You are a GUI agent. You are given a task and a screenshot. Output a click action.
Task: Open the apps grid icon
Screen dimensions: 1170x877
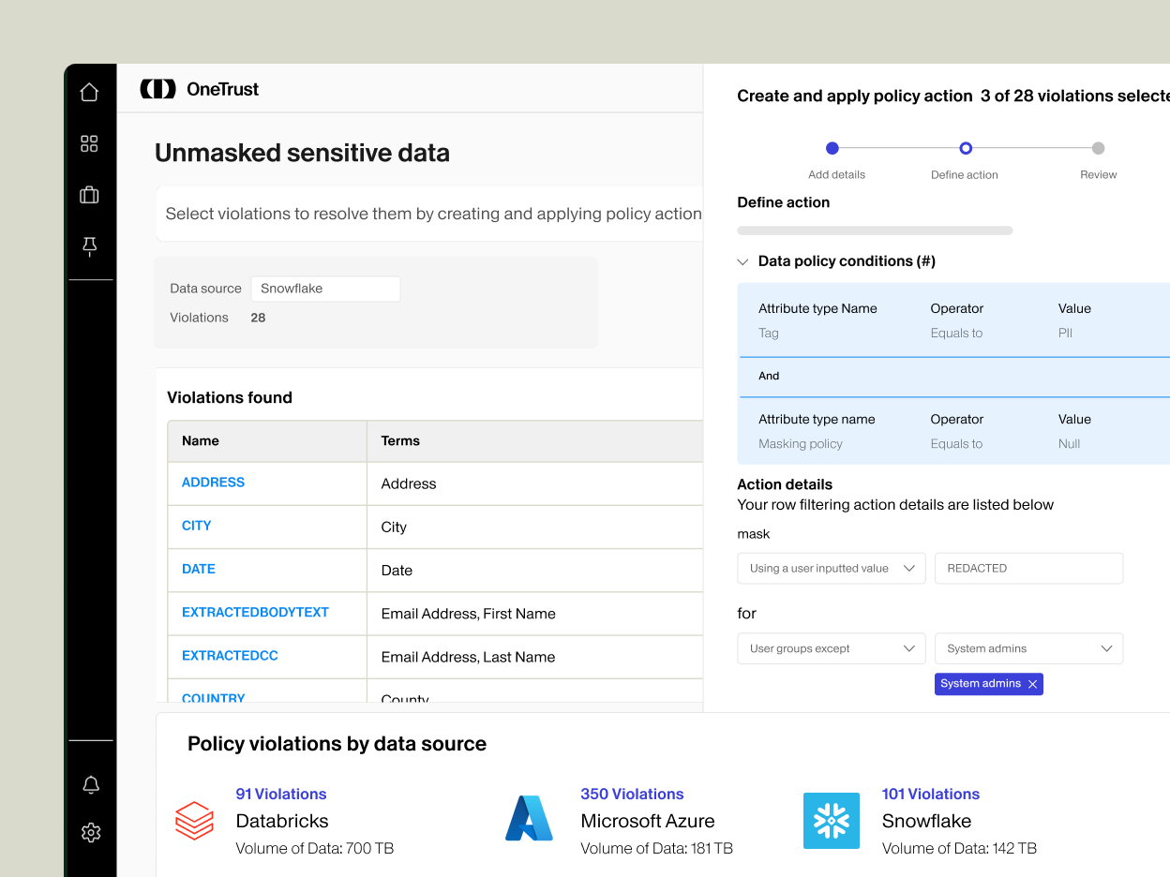click(x=89, y=143)
